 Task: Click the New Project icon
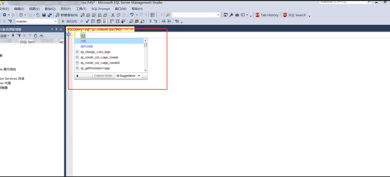pos(21,15)
